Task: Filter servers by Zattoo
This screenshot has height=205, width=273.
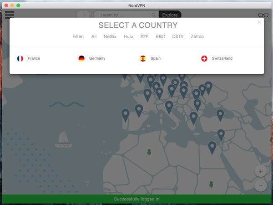Action: click(197, 36)
